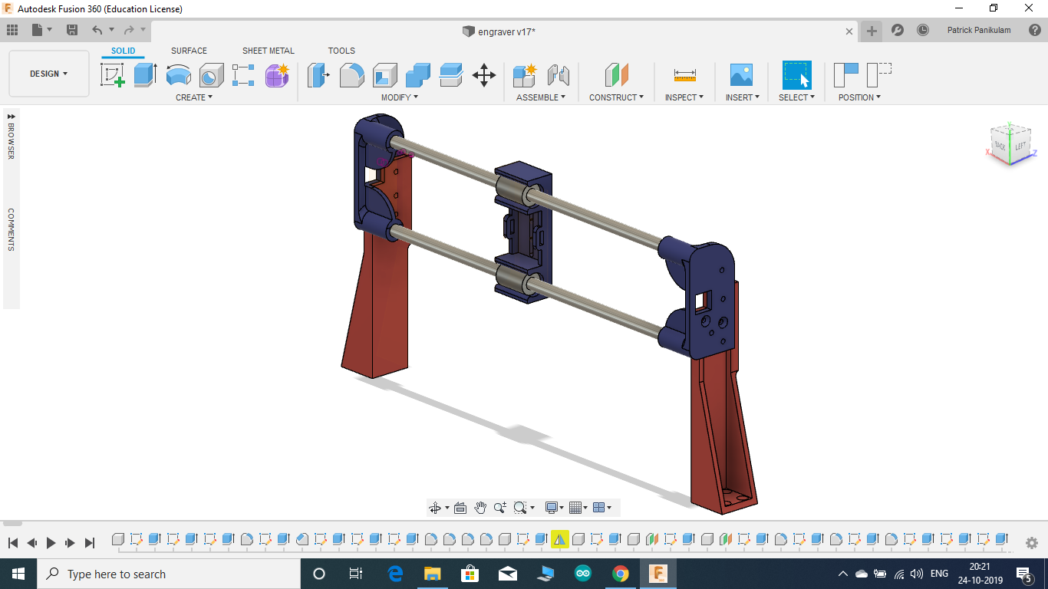Switch to the SHEET METAL tab
The image size is (1048, 589).
268,51
